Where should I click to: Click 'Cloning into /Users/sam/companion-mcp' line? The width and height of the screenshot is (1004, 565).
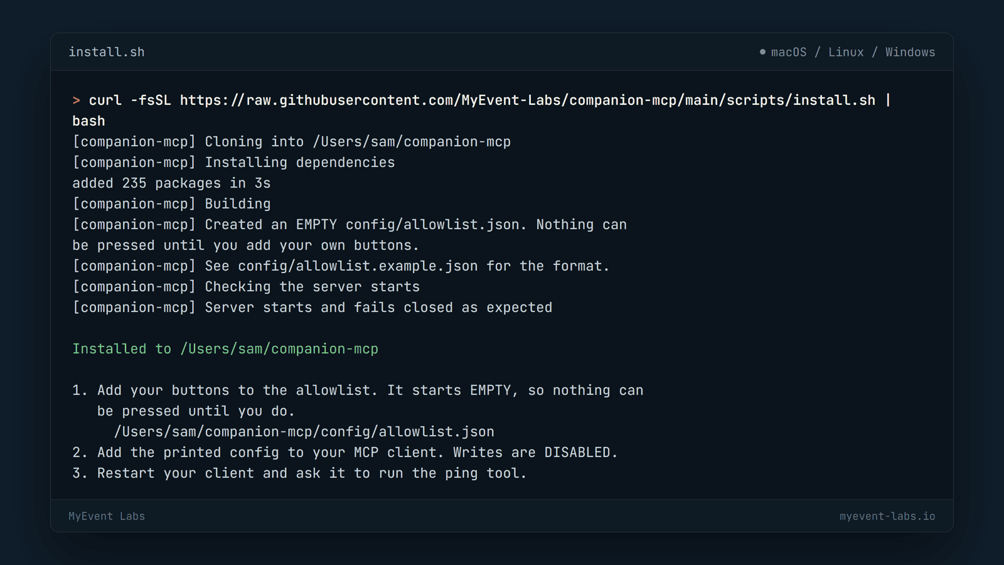tap(292, 142)
